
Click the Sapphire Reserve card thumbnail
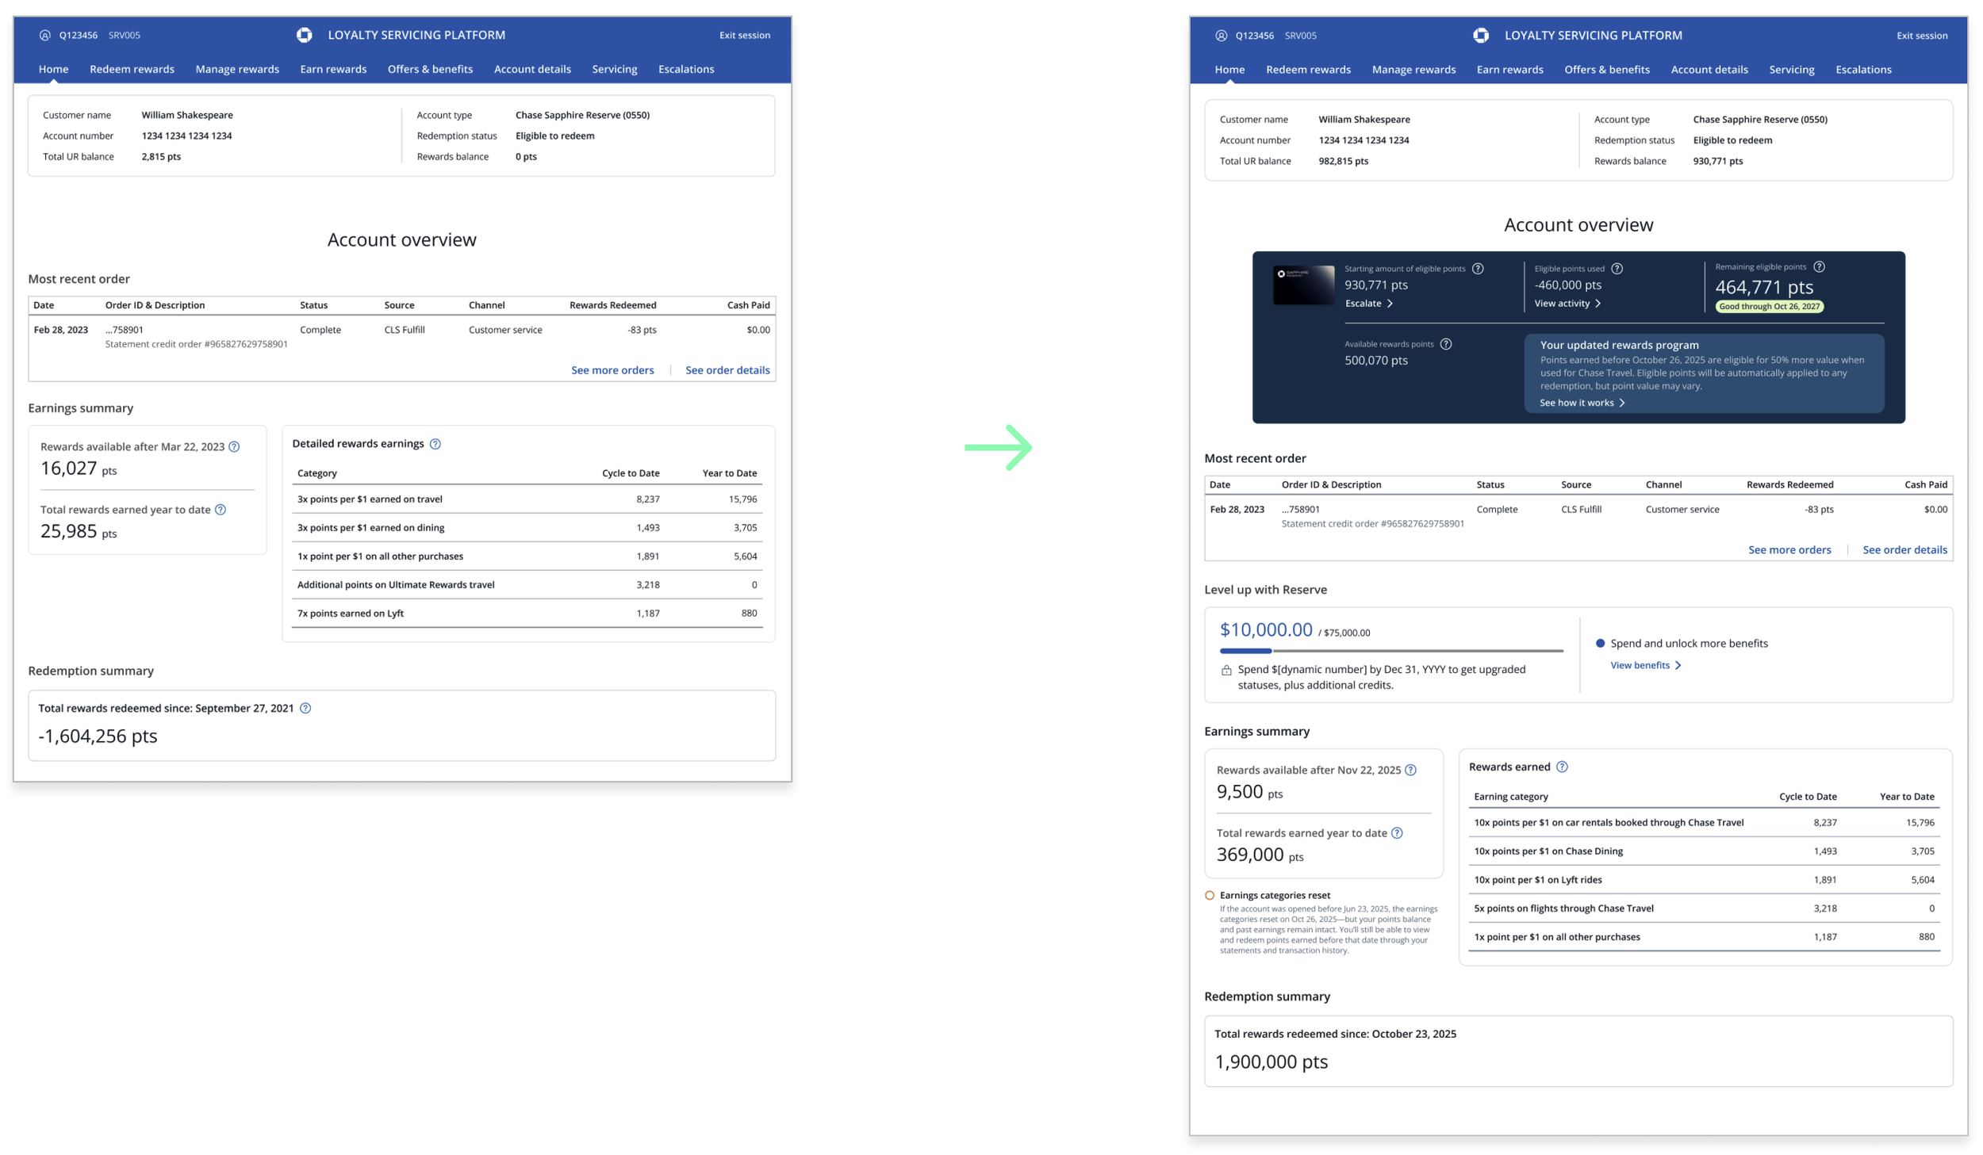1303,285
